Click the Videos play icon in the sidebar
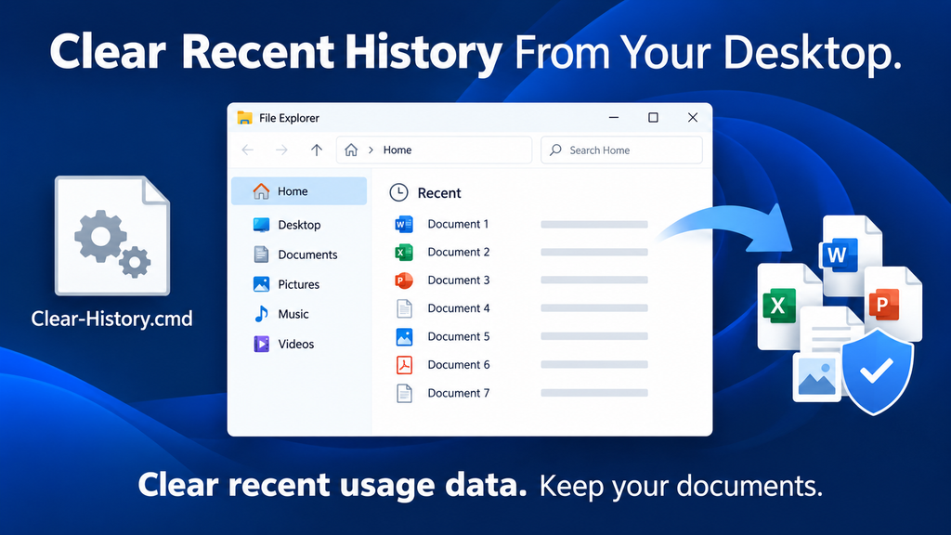Viewport: 951px width, 535px height. pyautogui.click(x=261, y=344)
